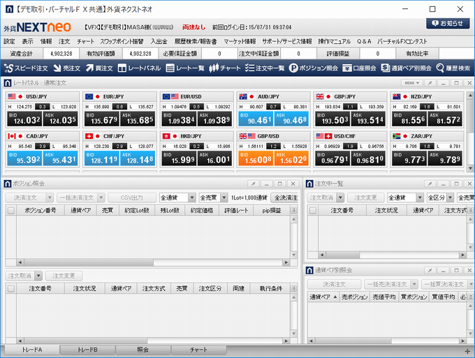Screen dimensions: 475x358
Task: Open Rate List (レート一覧) toolbar icon
Action: tap(185, 68)
